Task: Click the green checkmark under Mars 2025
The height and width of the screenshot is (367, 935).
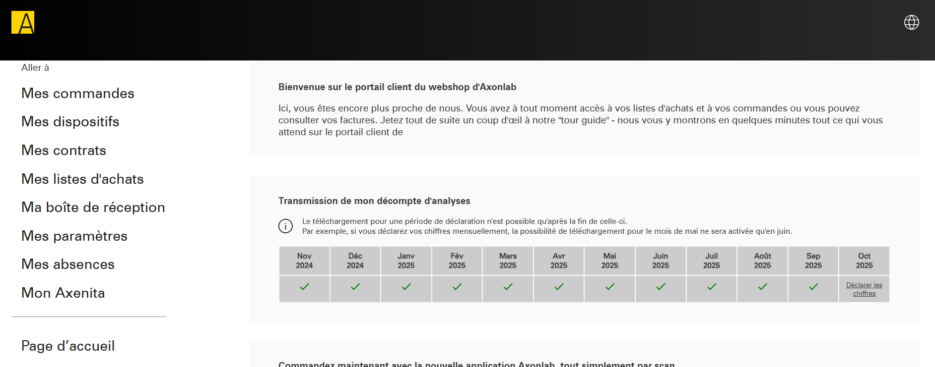Action: (508, 287)
